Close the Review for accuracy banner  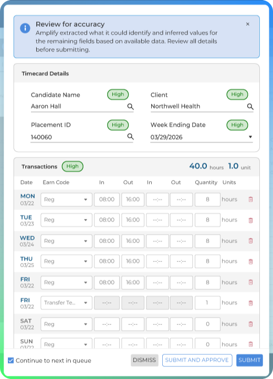coord(248,24)
